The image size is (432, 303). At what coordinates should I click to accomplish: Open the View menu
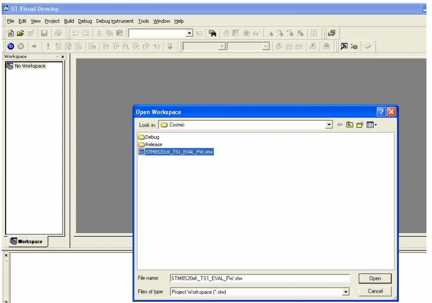[36, 21]
